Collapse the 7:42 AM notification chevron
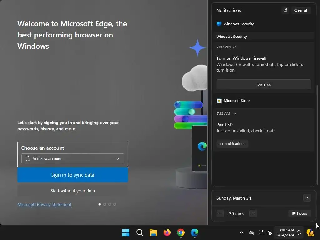Screen dimensions: 320x240 [235, 47]
